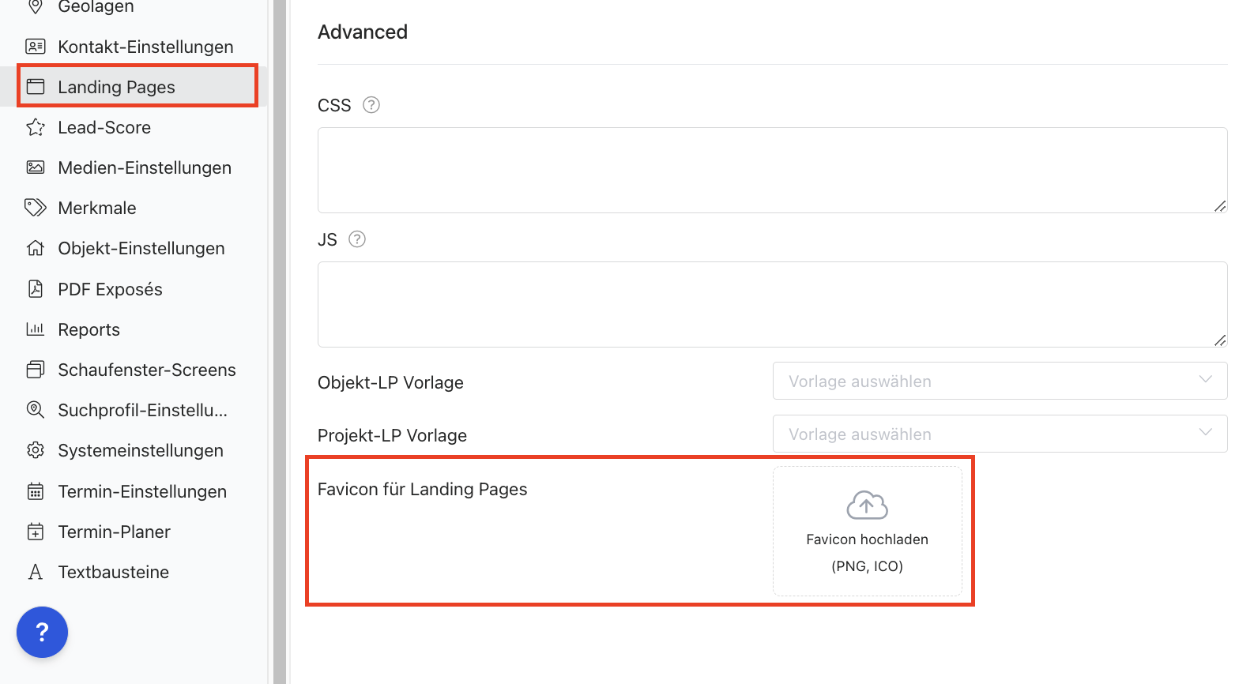Click the Merkmale tag icon
The height and width of the screenshot is (684, 1239).
pyautogui.click(x=36, y=208)
